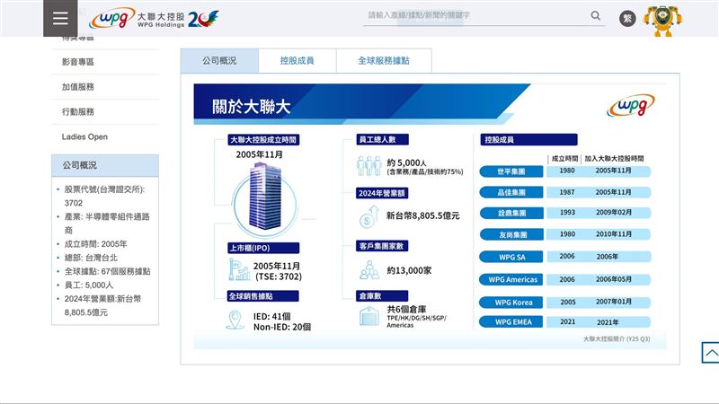This screenshot has height=404, width=719.
Task: Click the WPG Americas member pill
Action: [x=511, y=279]
